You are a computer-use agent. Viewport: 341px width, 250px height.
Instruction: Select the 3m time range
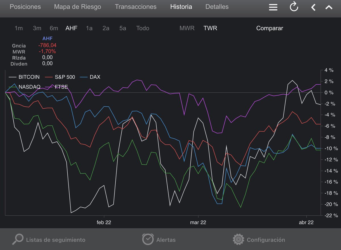(x=37, y=28)
